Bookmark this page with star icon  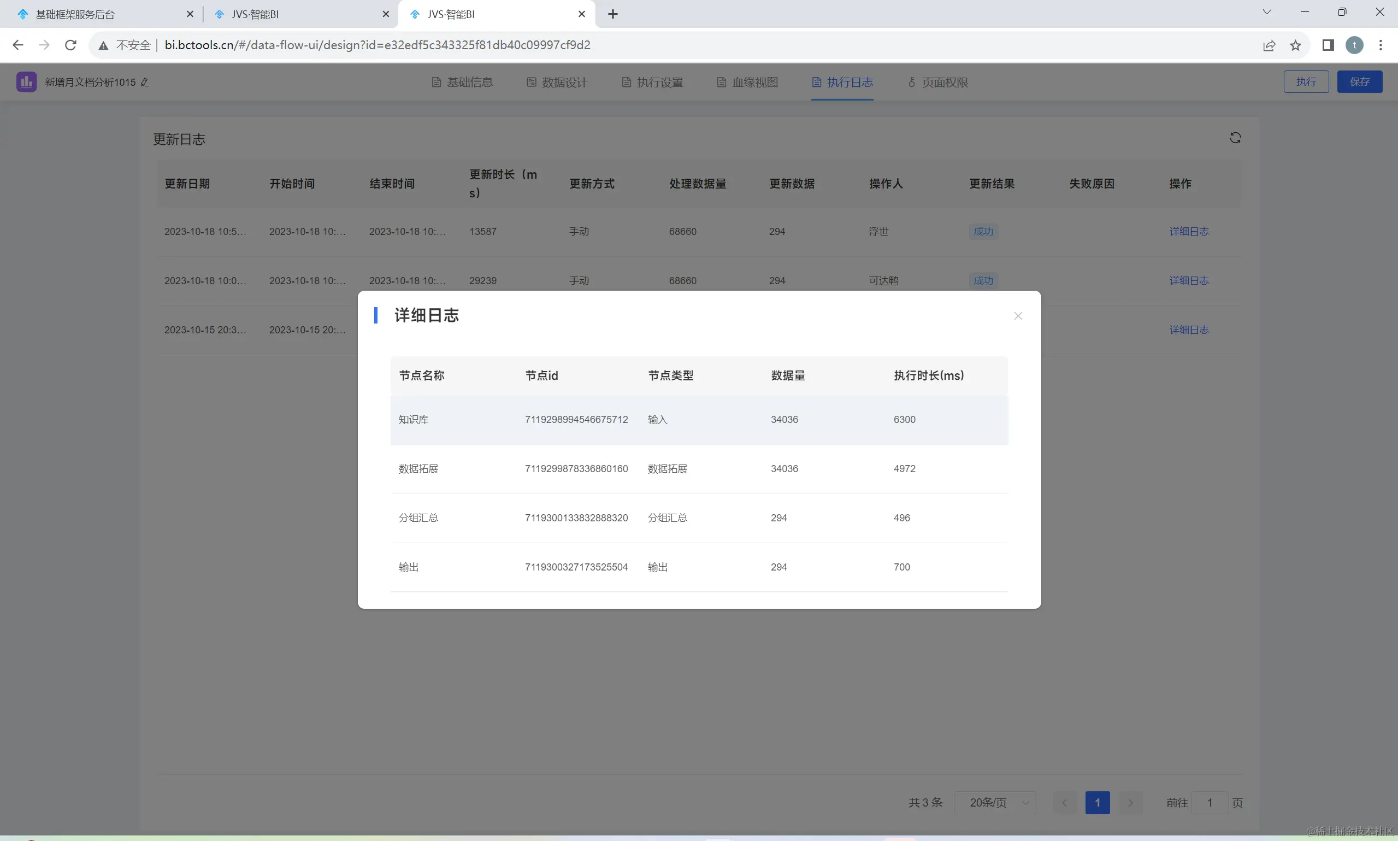[1295, 45]
